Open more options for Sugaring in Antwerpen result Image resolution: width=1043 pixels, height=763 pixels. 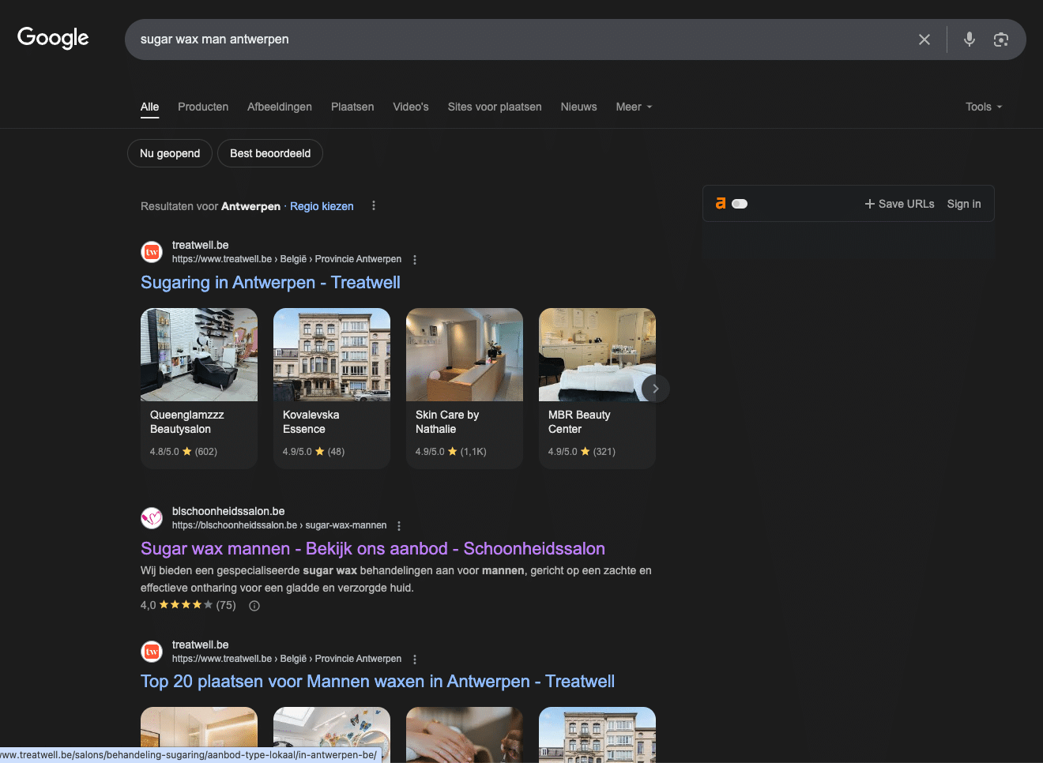point(415,260)
